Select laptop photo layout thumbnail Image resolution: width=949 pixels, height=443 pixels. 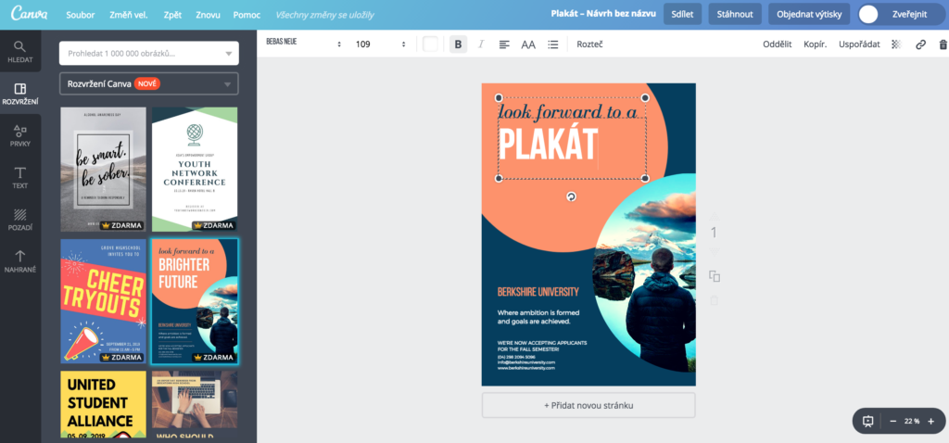pos(195,404)
